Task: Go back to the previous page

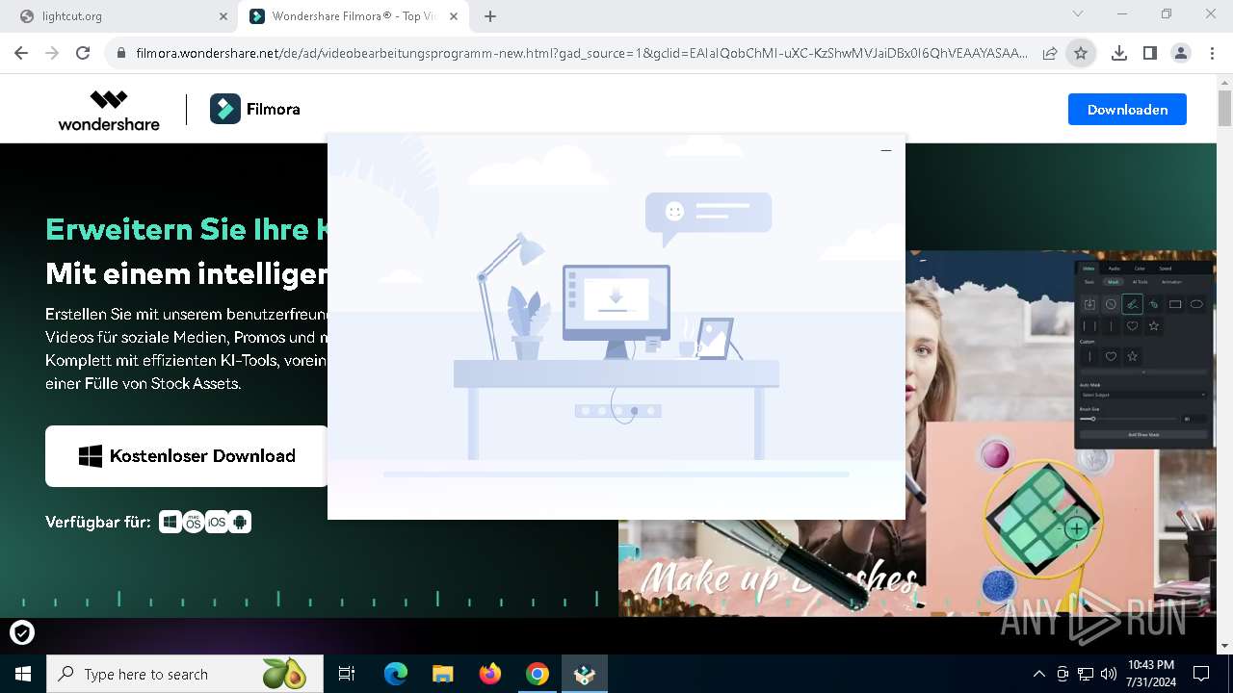Action: tap(22, 53)
